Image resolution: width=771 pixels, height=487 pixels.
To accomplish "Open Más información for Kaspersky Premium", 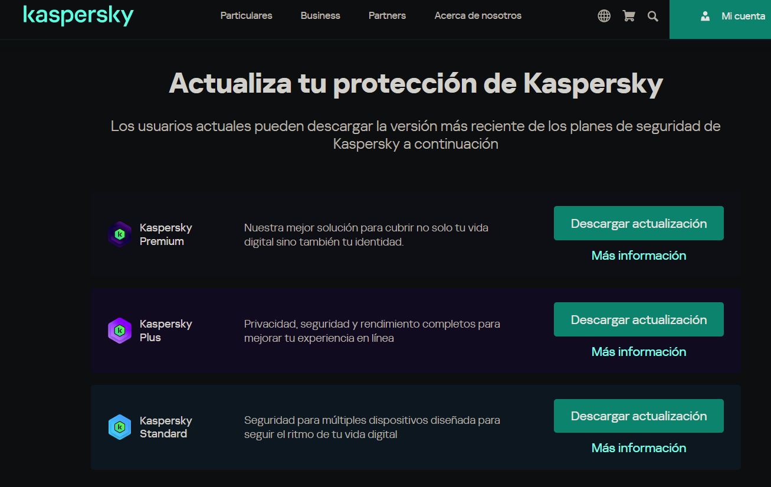I will 639,256.
